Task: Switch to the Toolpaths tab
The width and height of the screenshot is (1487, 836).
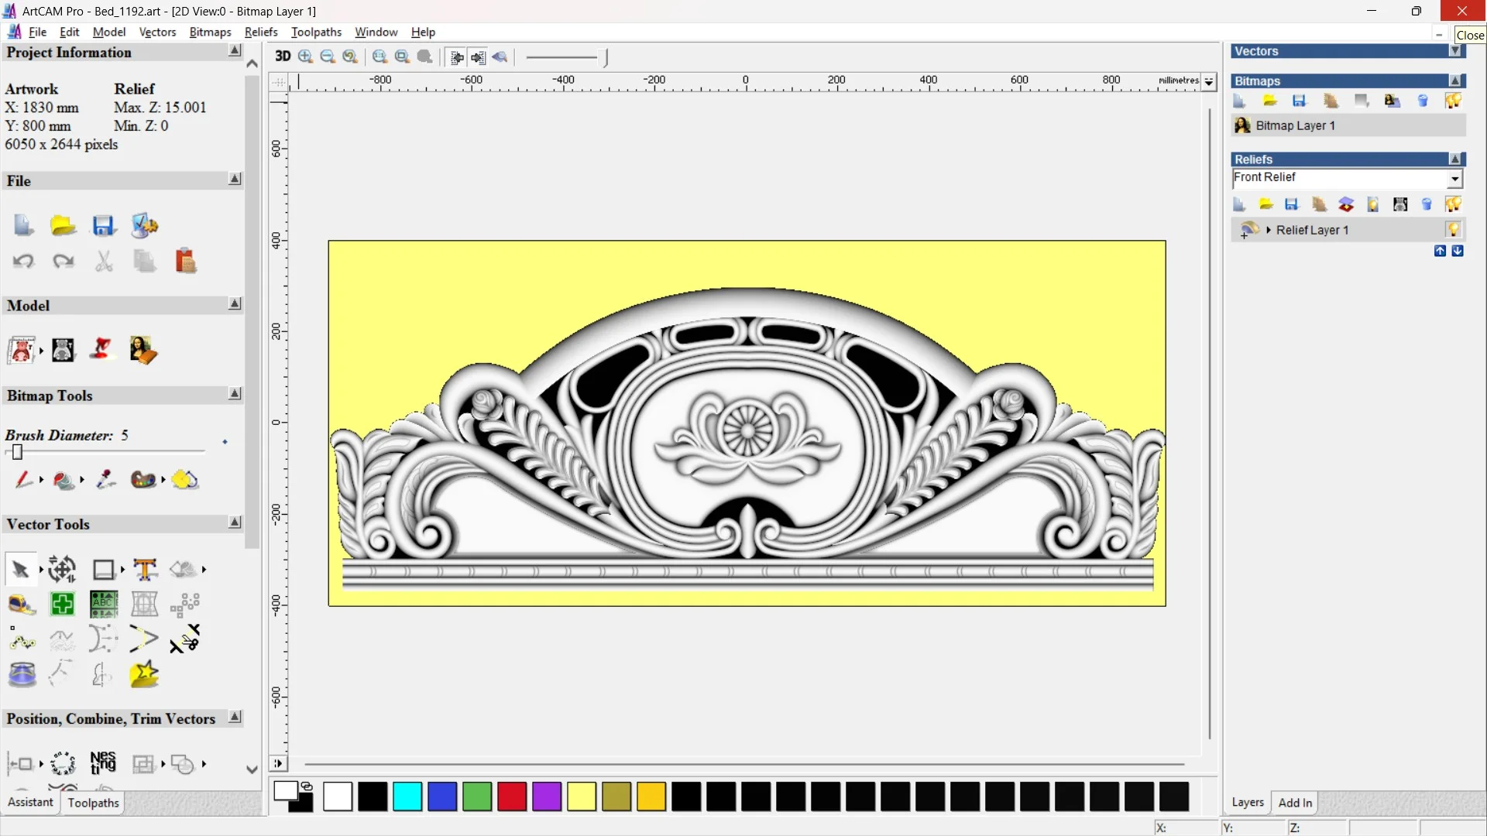Action: [93, 803]
